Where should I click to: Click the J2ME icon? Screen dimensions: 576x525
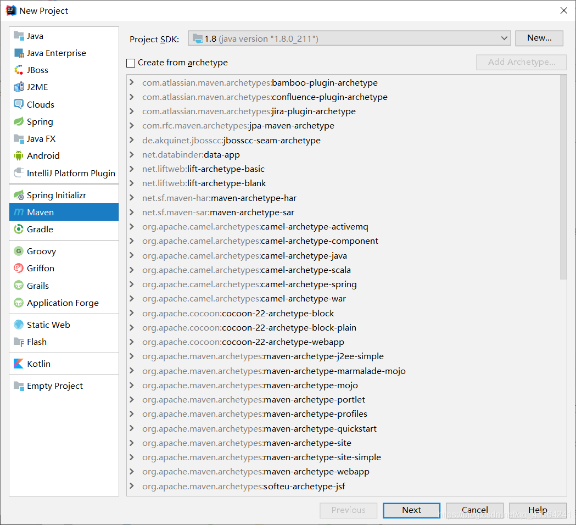[x=18, y=87]
